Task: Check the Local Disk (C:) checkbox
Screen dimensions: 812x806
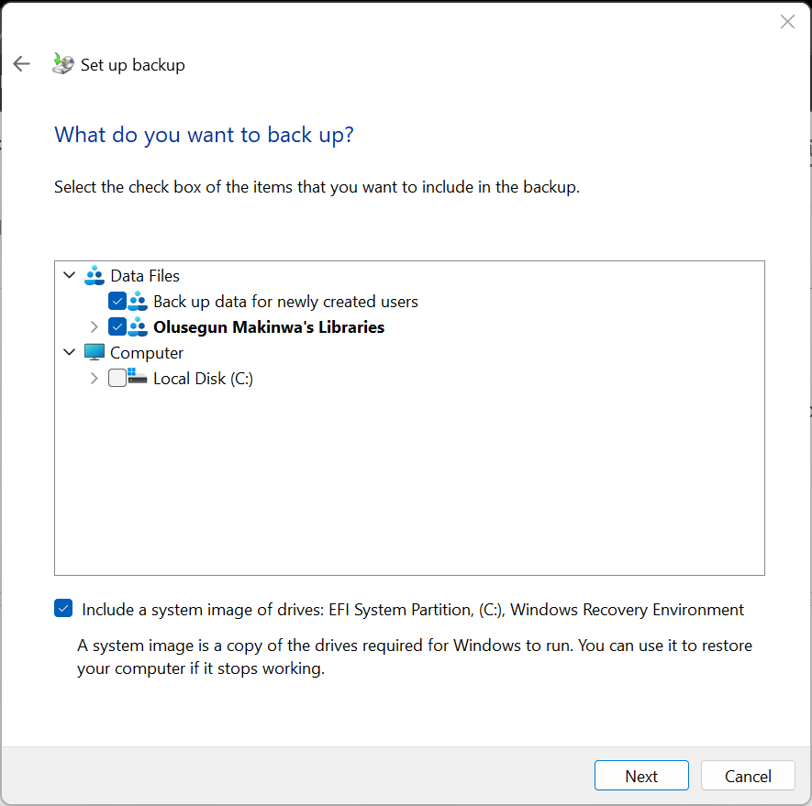Action: click(117, 378)
